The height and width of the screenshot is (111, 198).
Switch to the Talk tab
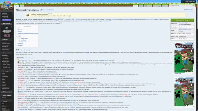22,6
